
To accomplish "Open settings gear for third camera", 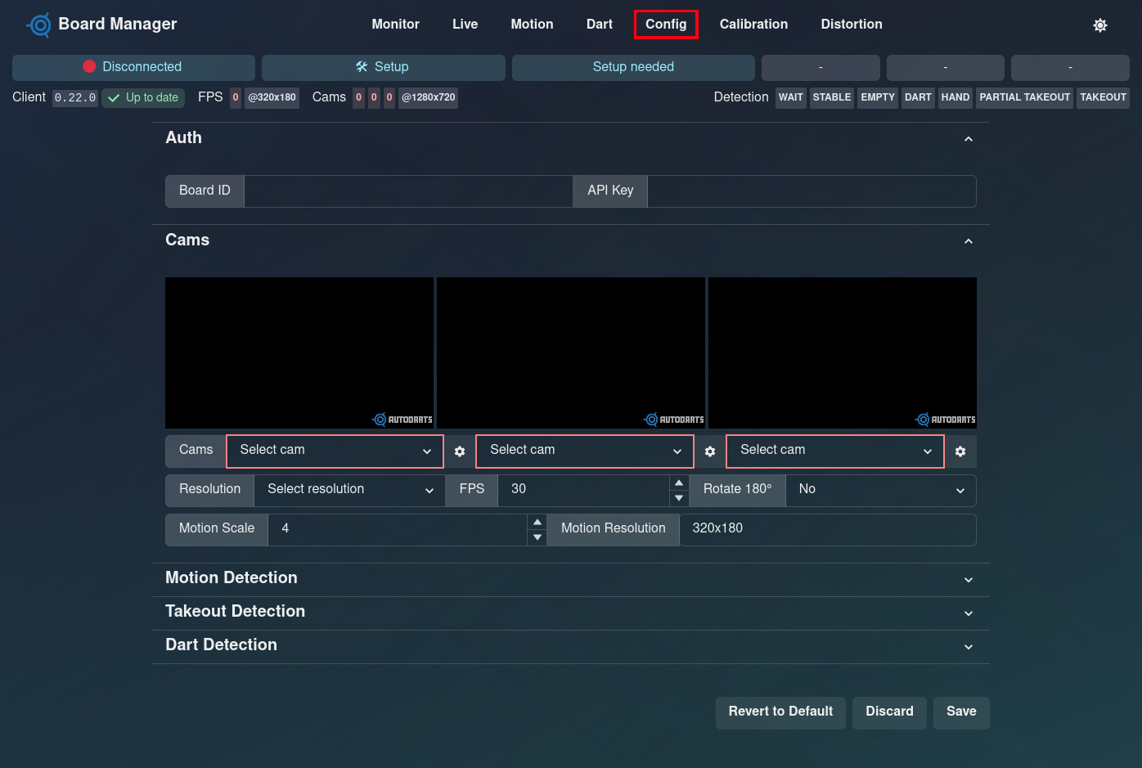I will tap(960, 451).
